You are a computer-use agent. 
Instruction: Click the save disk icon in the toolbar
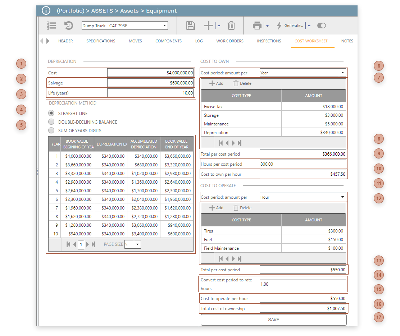coord(190,26)
